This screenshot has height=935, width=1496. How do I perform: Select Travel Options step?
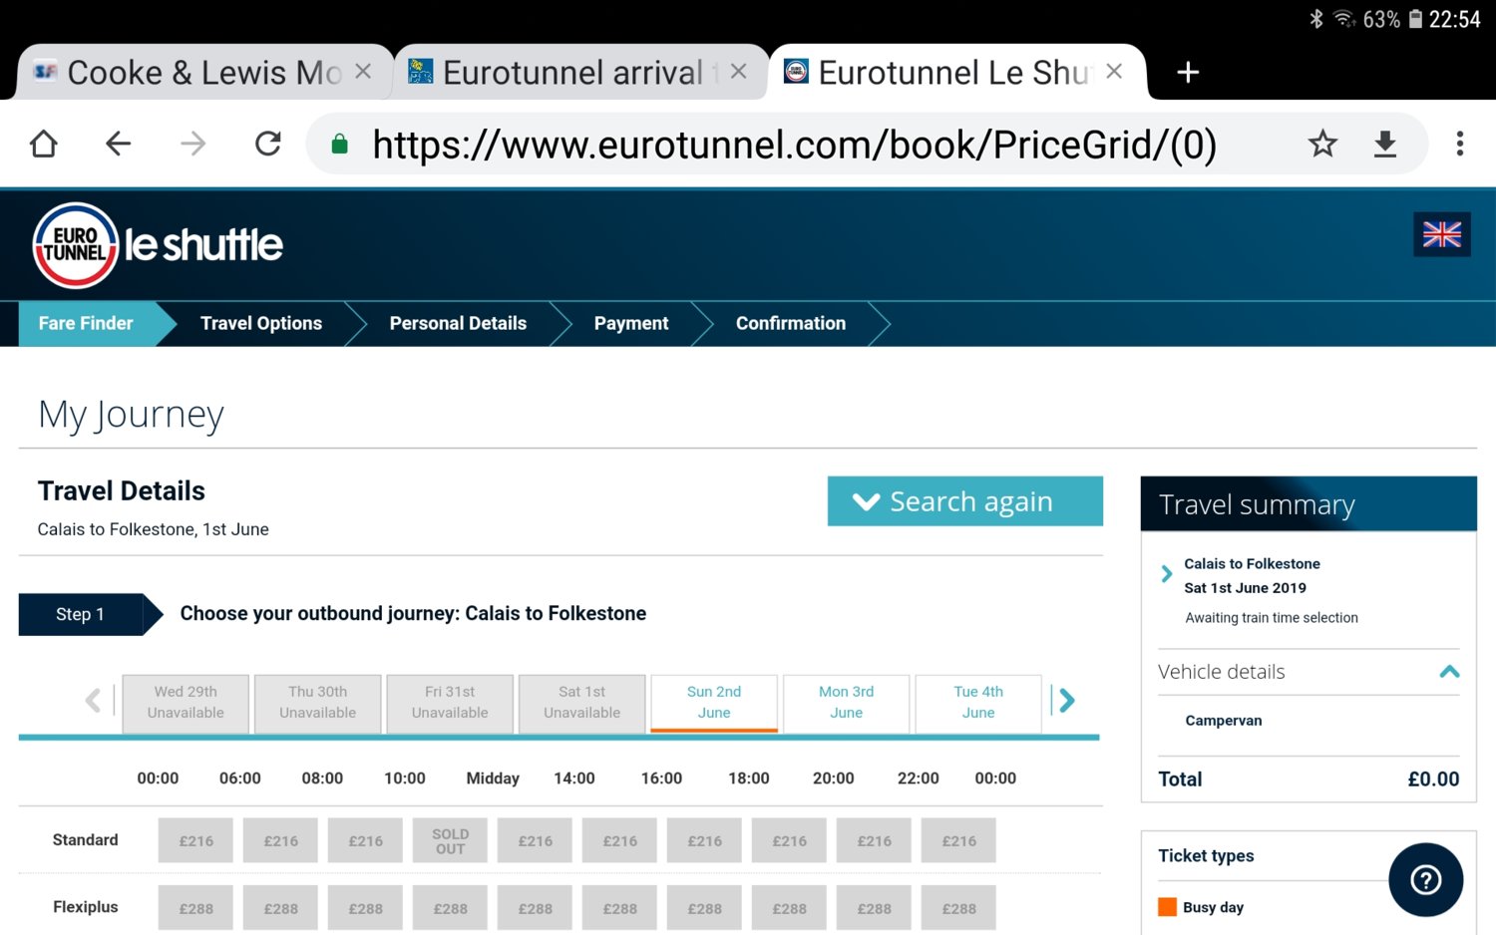click(x=261, y=323)
